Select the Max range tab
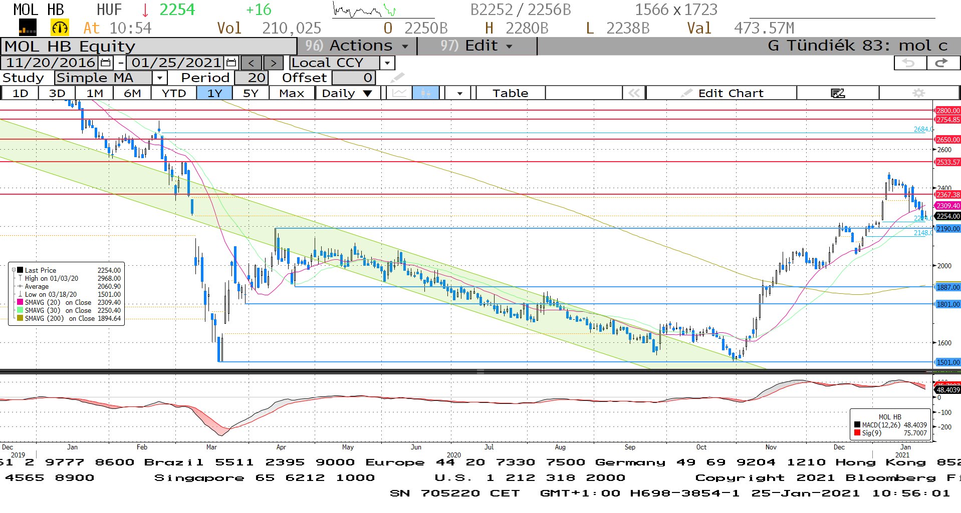The height and width of the screenshot is (513, 961). (x=292, y=93)
